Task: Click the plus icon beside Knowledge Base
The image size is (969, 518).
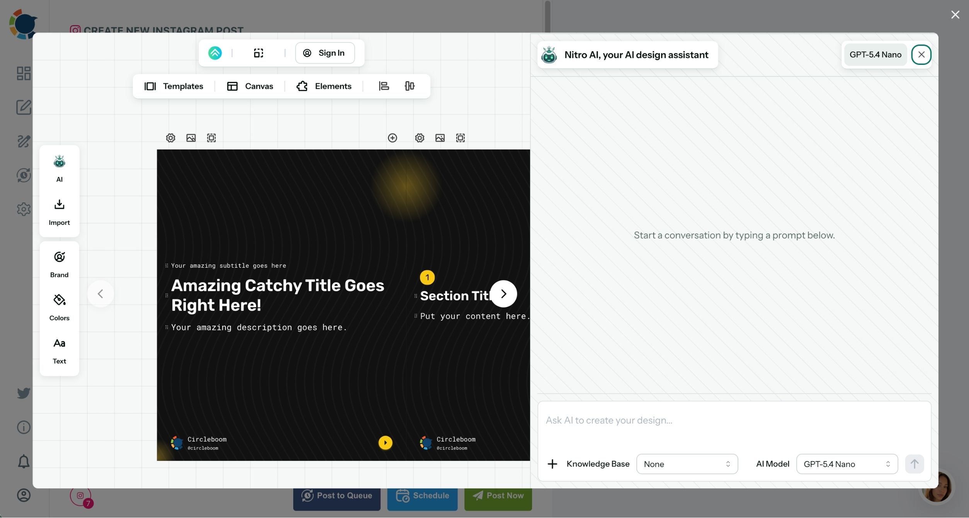Action: click(x=552, y=464)
